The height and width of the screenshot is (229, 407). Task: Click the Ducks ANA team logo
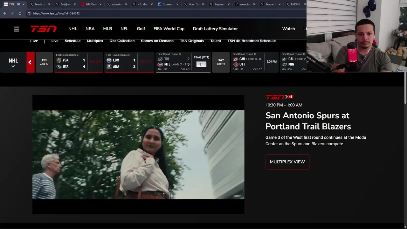[109, 66]
